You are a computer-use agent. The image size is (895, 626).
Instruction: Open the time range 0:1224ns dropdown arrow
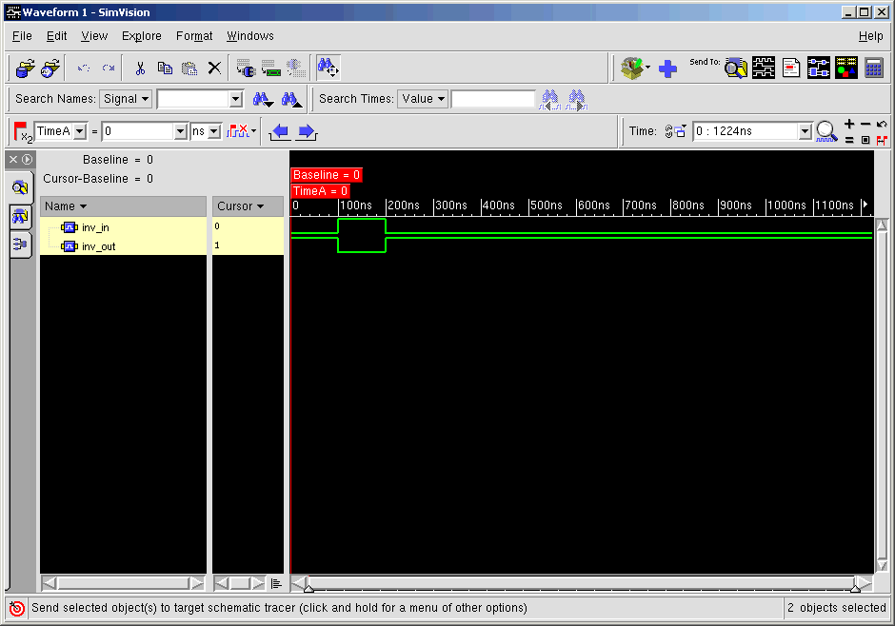pyautogui.click(x=805, y=131)
